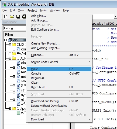Click the EWAR folder icon
117x129 pixels.
click(14, 54)
